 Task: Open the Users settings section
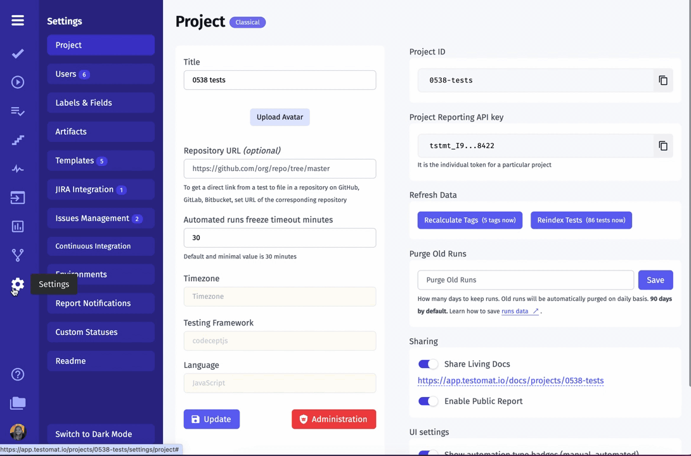pos(101,74)
